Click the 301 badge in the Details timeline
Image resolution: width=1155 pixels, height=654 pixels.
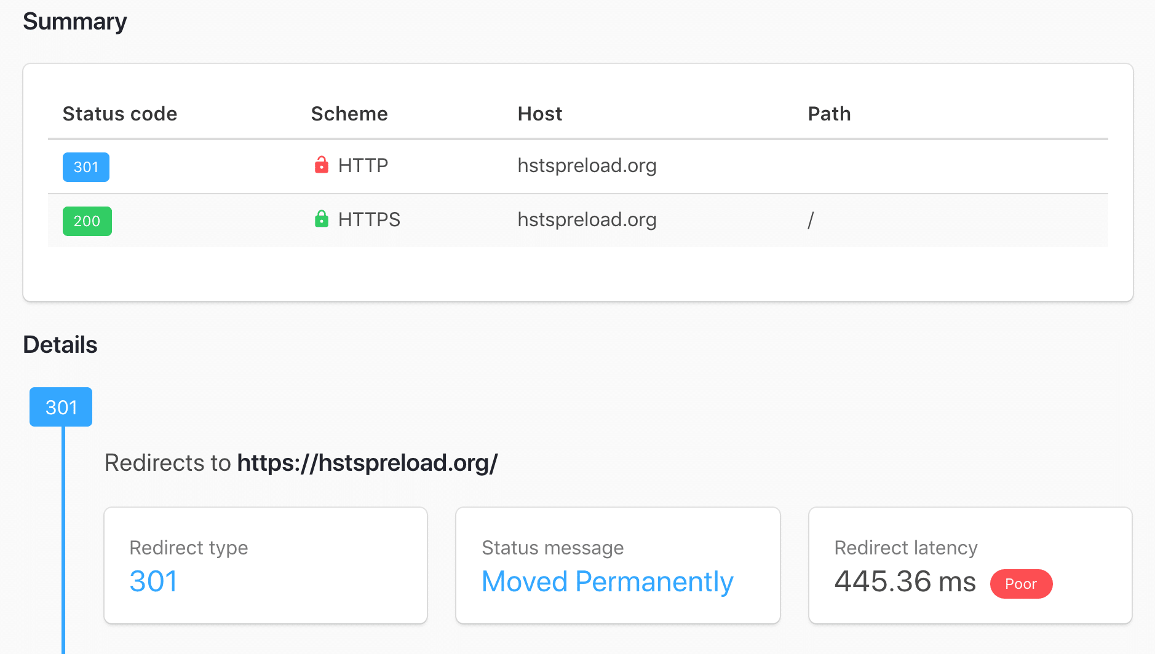60,407
